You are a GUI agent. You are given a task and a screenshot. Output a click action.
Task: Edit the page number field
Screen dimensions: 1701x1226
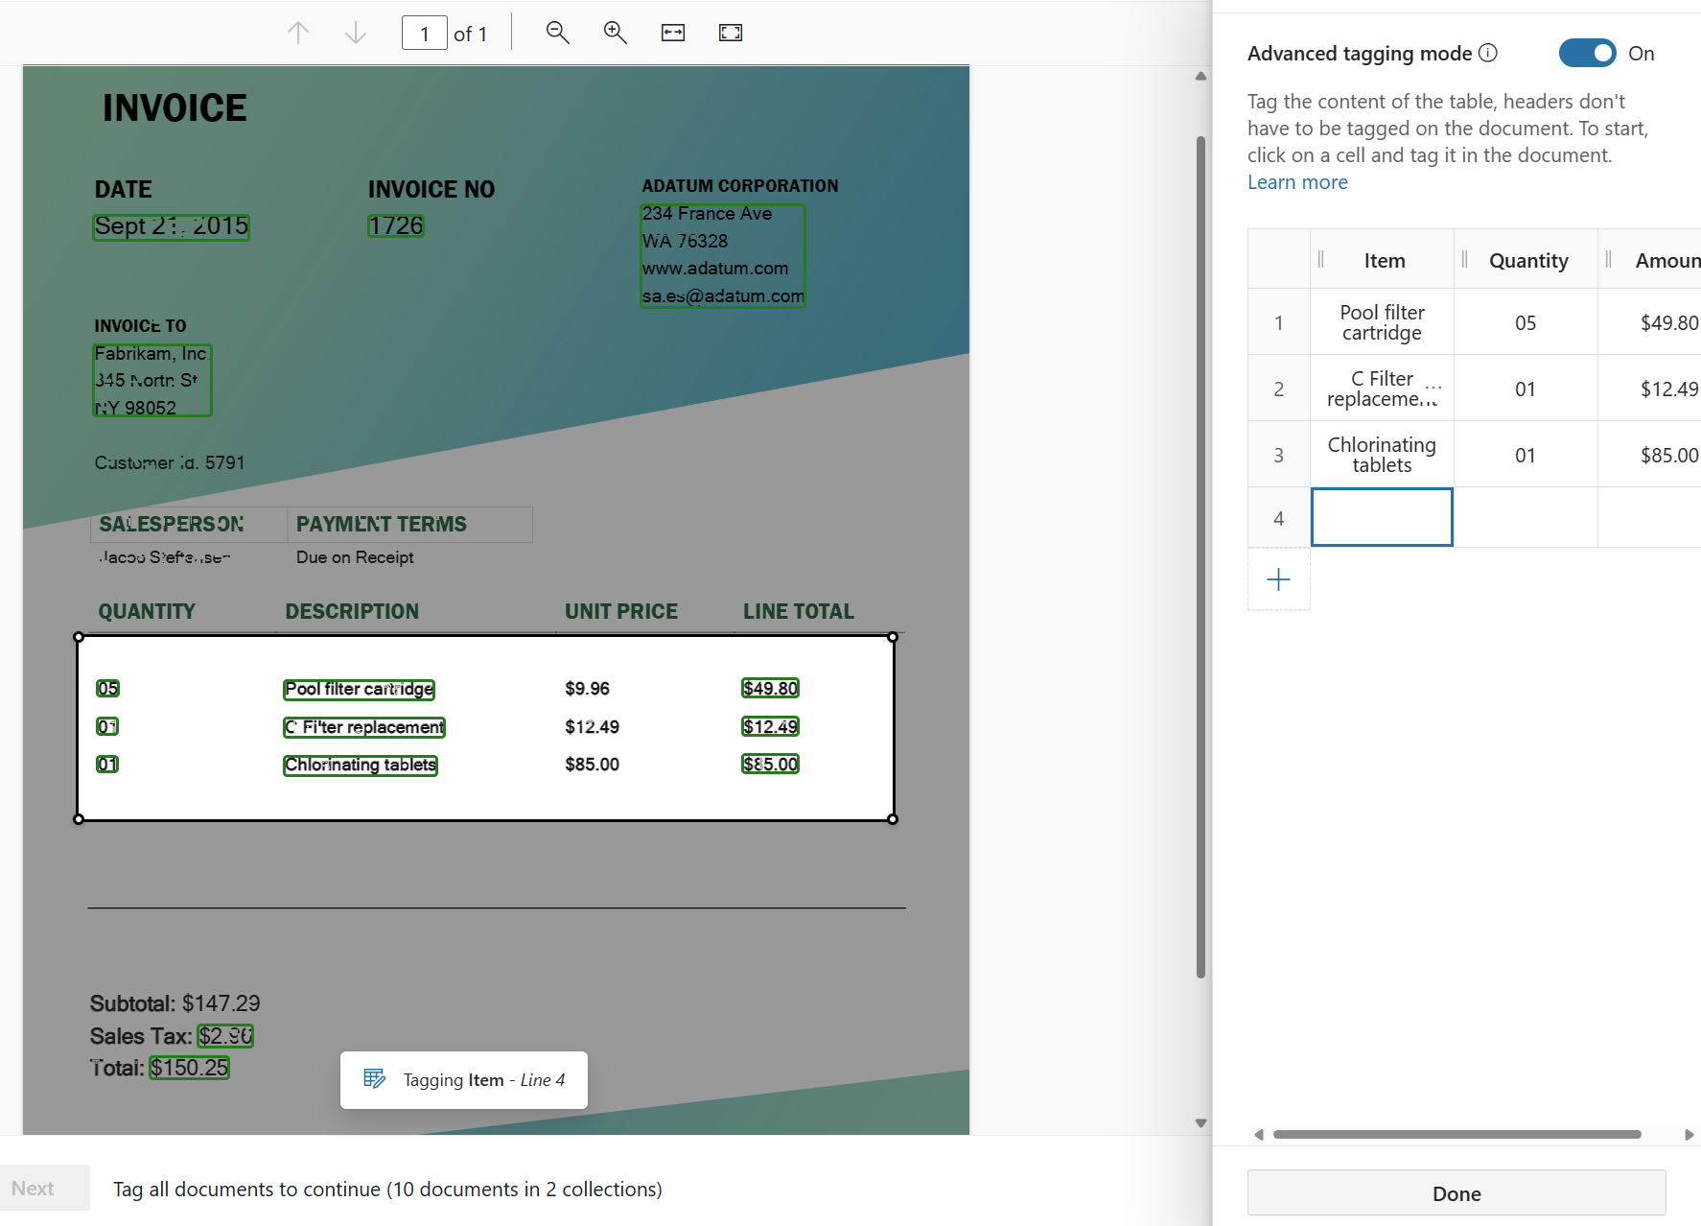(424, 34)
